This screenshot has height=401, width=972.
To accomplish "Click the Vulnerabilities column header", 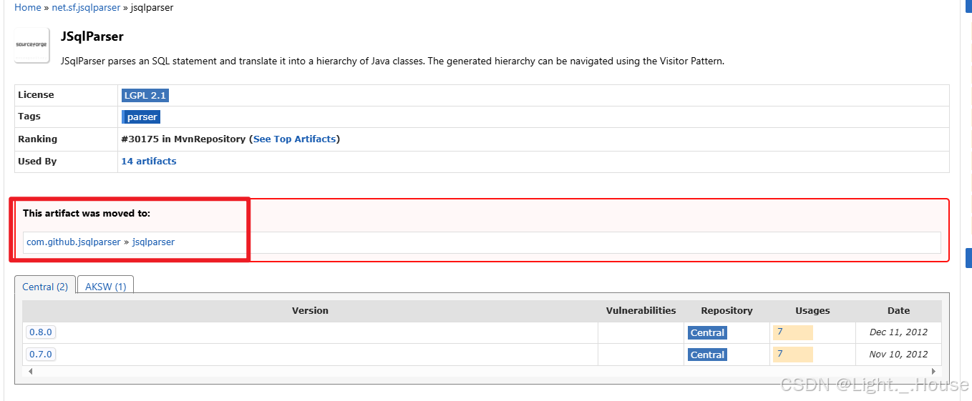I will click(x=641, y=310).
